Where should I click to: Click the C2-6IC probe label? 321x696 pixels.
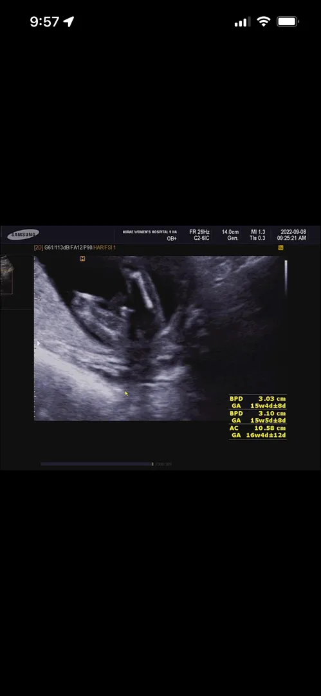pyautogui.click(x=202, y=238)
